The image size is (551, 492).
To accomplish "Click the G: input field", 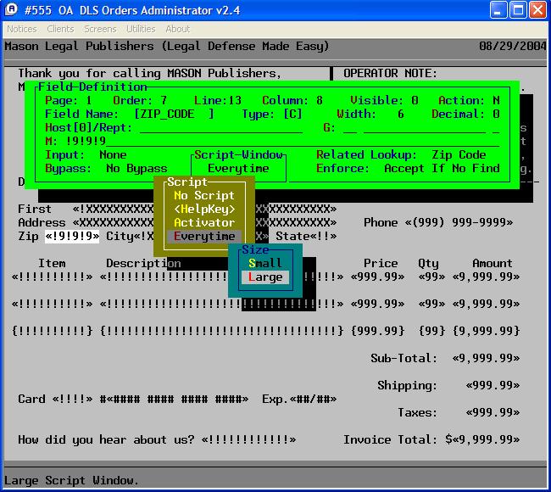I will pyautogui.click(x=421, y=127).
